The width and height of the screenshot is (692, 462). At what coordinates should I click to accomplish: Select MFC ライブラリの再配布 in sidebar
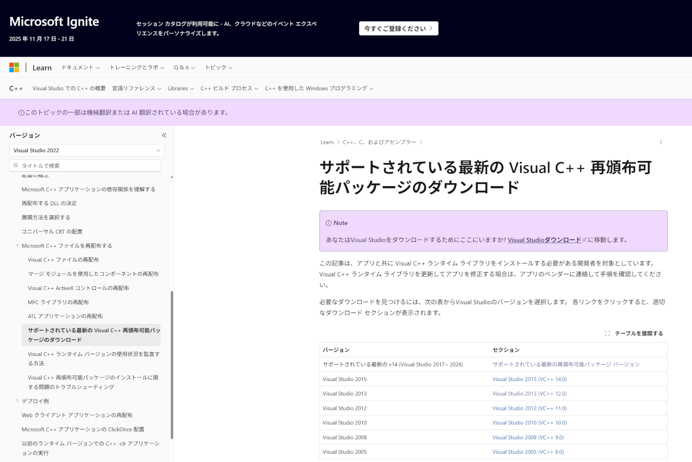tap(58, 302)
